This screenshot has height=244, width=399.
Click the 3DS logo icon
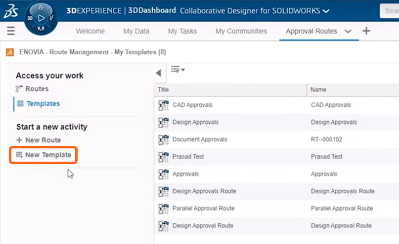pyautogui.click(x=11, y=12)
